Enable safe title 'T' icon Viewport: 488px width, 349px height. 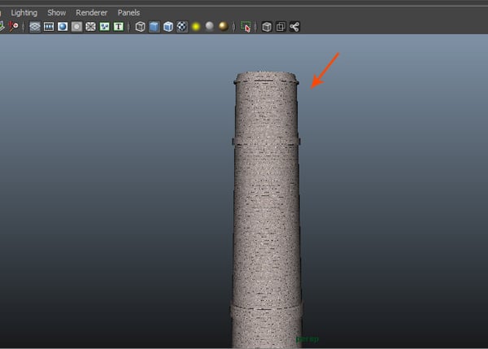119,27
